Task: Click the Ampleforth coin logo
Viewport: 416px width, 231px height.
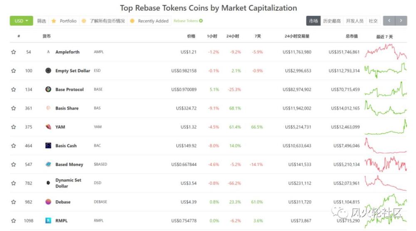Action: (48, 52)
